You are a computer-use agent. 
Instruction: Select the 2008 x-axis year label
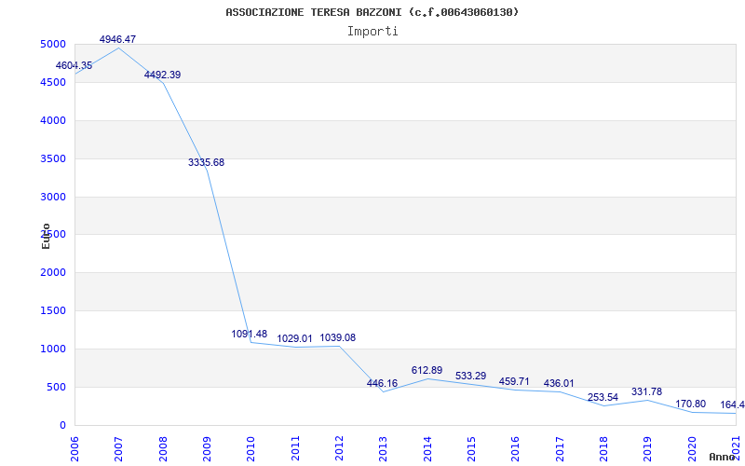163,448
